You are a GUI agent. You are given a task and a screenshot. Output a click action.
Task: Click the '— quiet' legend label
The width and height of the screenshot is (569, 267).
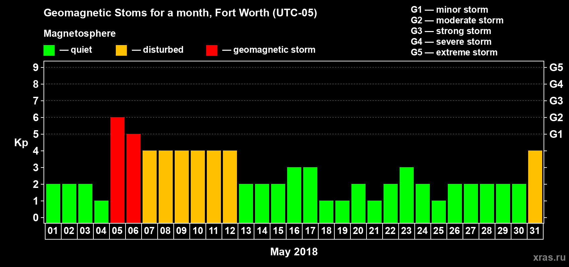tap(76, 50)
